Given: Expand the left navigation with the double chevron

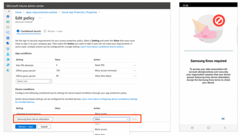Looking at the screenshot, I should pos(9,11).
